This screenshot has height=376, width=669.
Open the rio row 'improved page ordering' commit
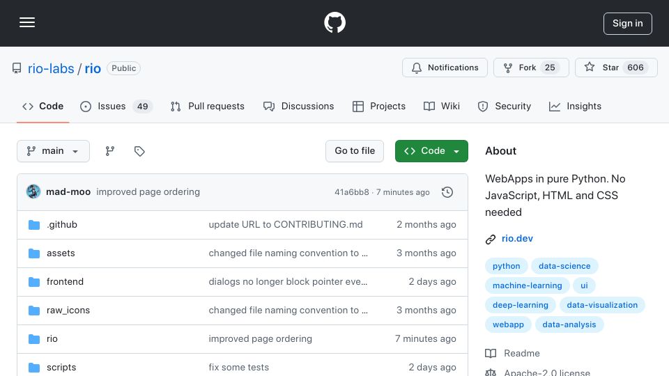pyautogui.click(x=260, y=339)
